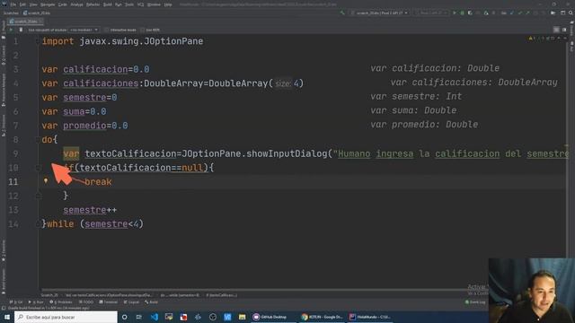Open the View menu
This screenshot has width=575, height=323.
click(x=33, y=4)
